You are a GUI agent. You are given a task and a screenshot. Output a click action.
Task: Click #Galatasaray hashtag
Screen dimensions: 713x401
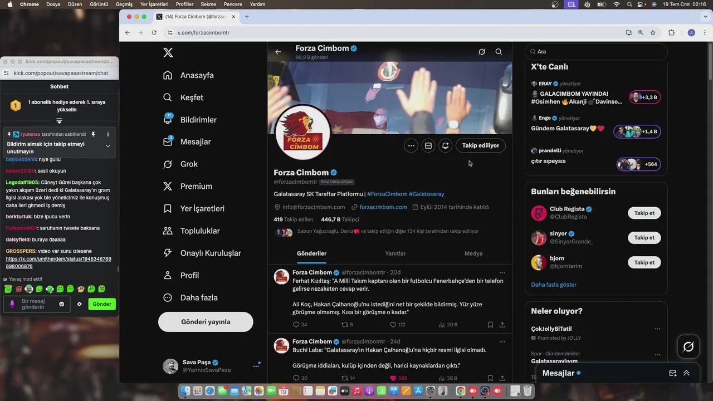427,194
